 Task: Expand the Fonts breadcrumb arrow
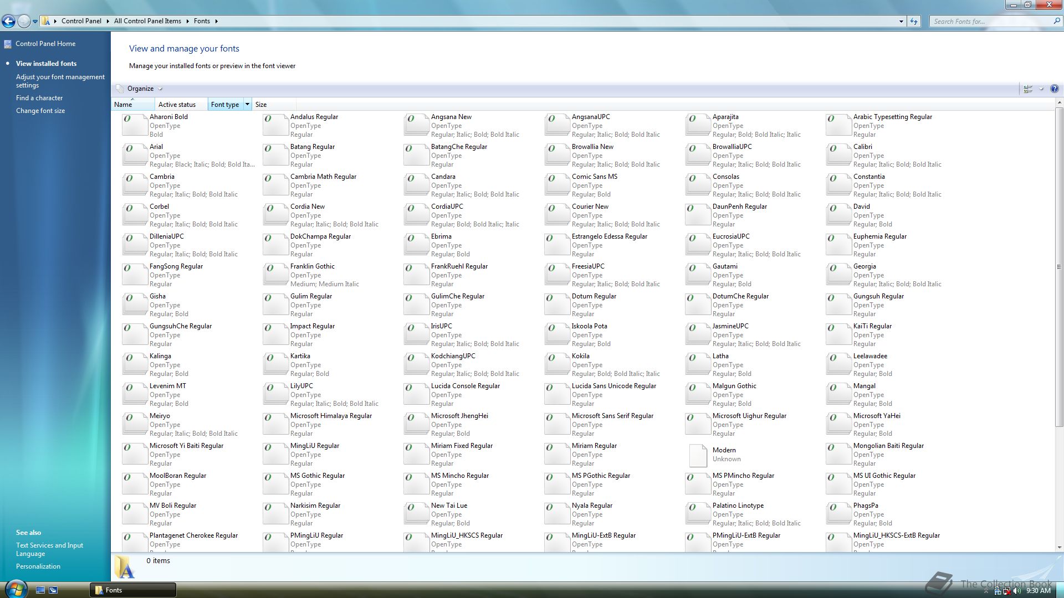(x=216, y=21)
